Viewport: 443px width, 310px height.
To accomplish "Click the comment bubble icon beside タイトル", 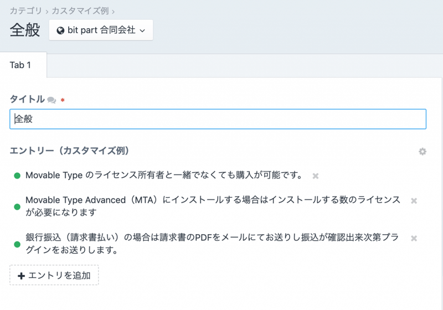I will coord(51,100).
